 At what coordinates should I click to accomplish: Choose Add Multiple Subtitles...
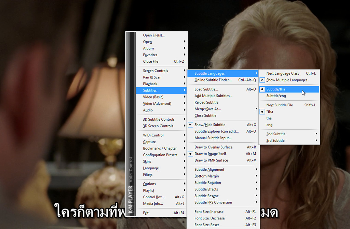[x=223, y=96]
